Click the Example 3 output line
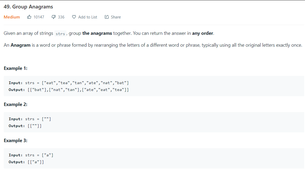Image resolution: width=305 pixels, height=169 pixels. pos(26,162)
